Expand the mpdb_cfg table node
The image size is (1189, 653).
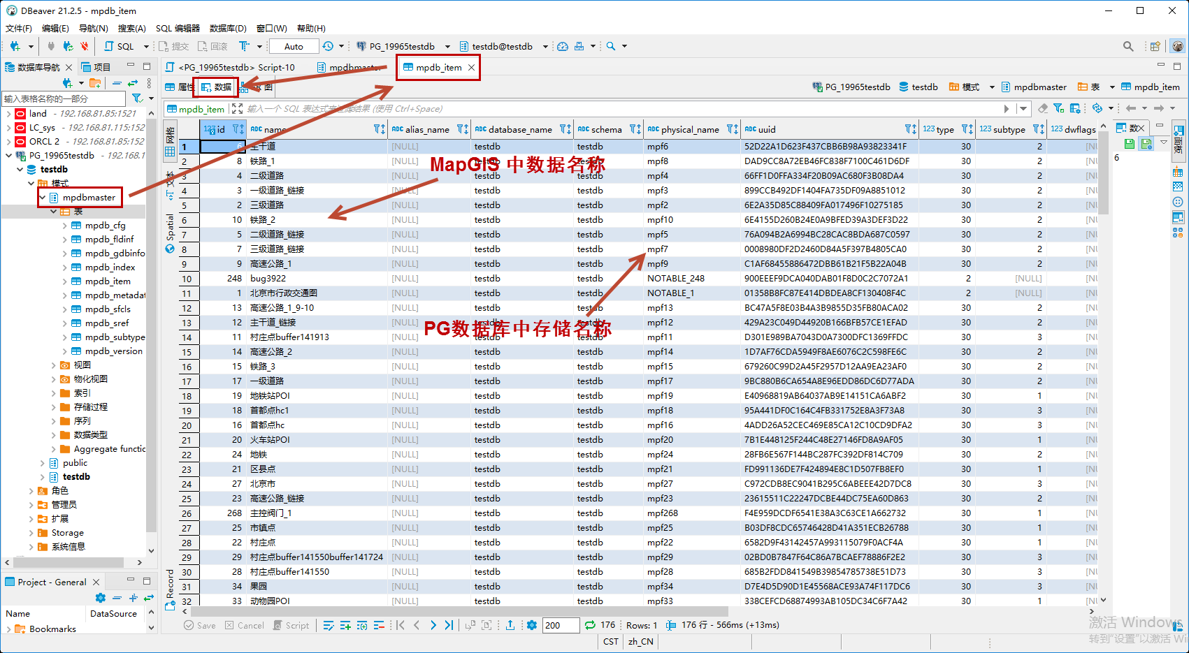65,226
